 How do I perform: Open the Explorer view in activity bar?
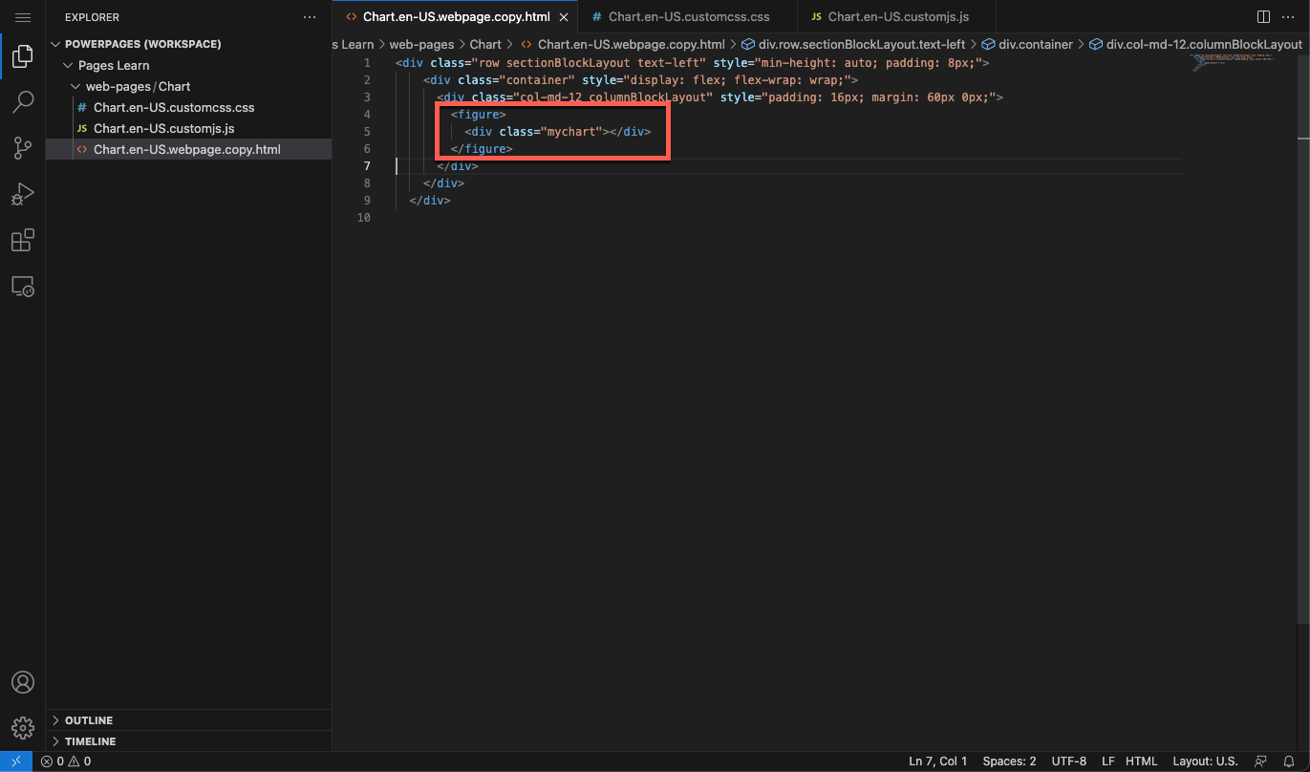(x=23, y=56)
